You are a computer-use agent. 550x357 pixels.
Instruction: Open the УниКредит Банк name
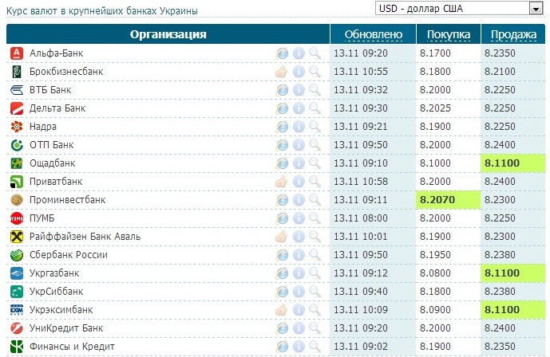point(66,328)
